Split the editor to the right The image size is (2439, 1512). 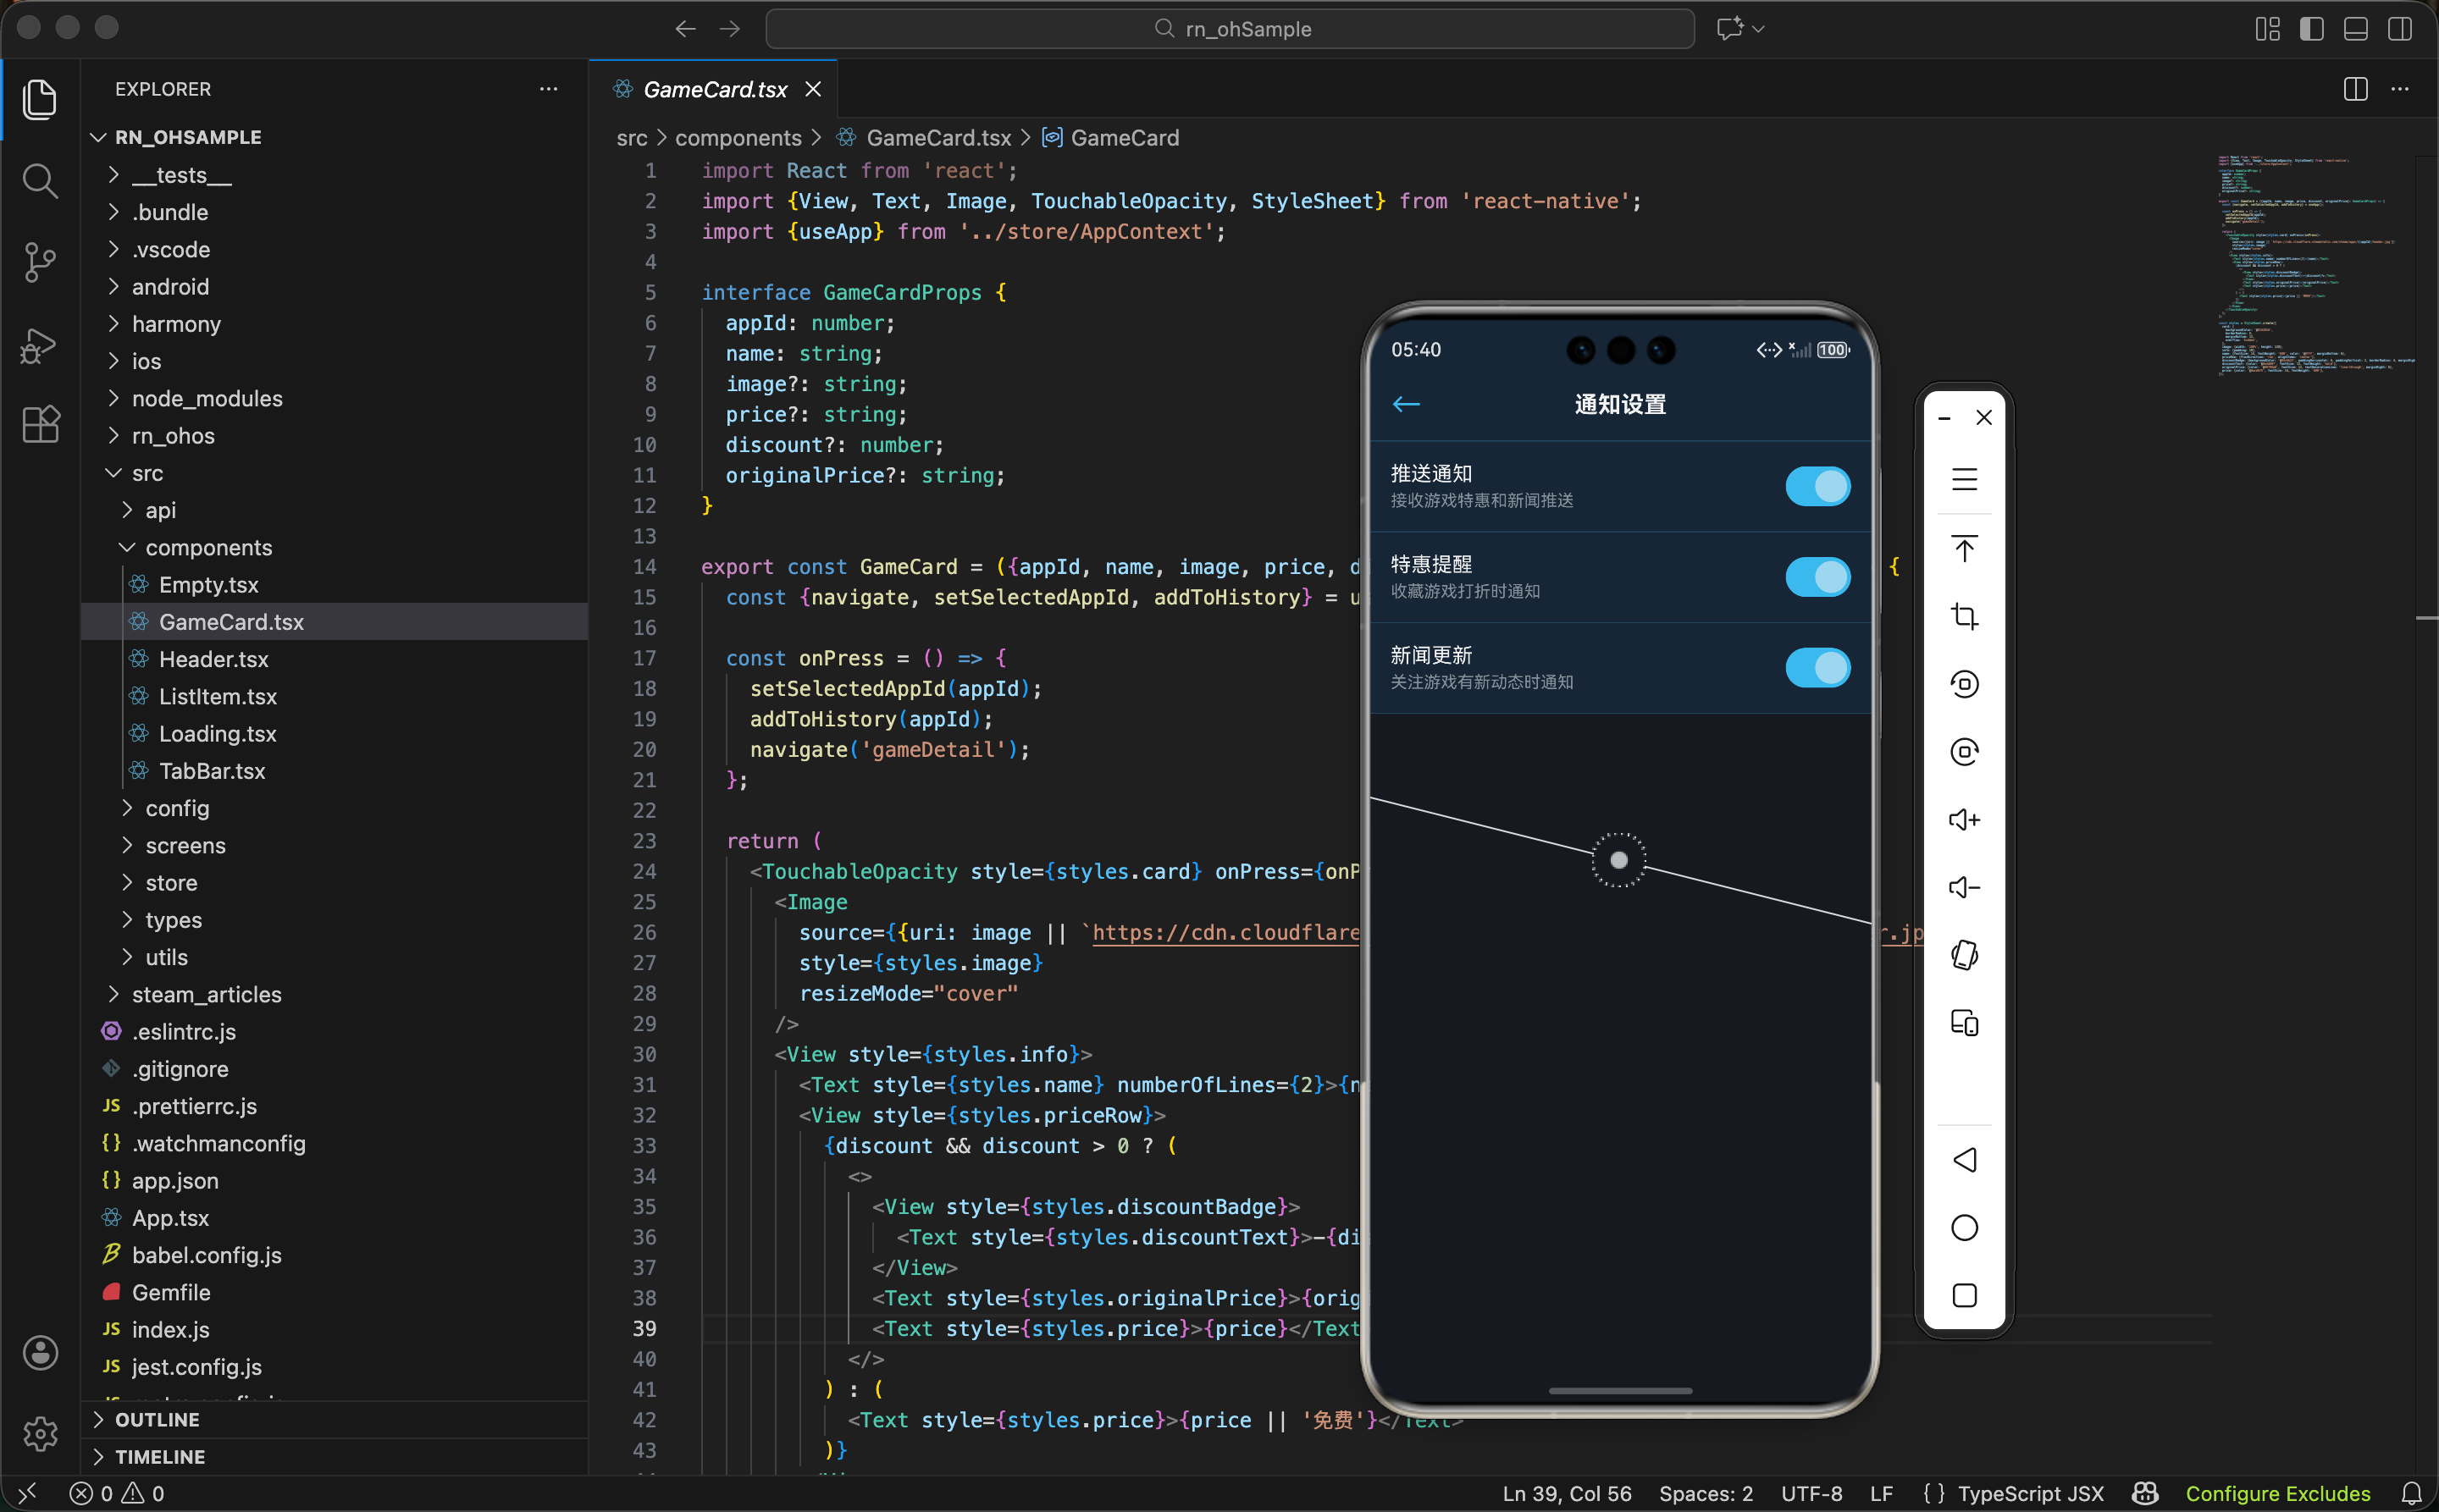[2355, 89]
